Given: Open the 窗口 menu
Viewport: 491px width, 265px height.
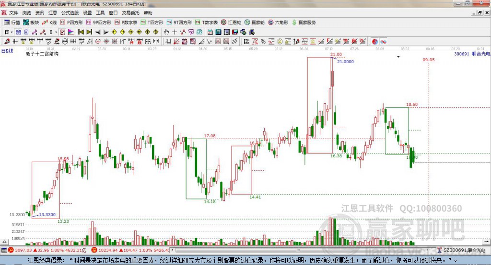Looking at the screenshot, I should (x=113, y=13).
